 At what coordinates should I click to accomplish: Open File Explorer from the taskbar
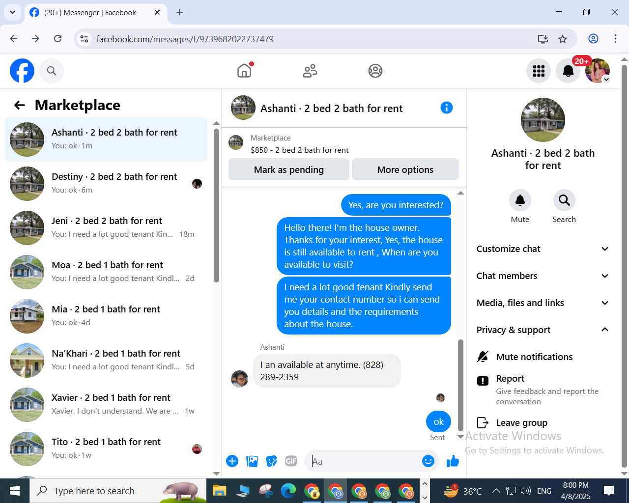(219, 491)
